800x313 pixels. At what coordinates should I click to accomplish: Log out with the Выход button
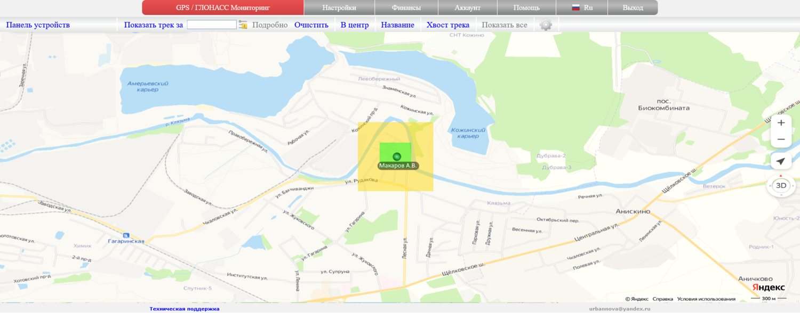click(633, 7)
